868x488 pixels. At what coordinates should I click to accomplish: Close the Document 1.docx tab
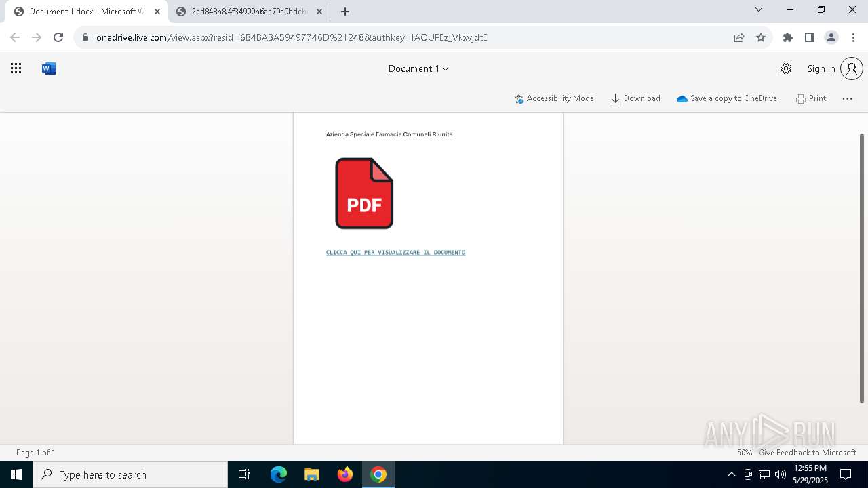pos(157,12)
